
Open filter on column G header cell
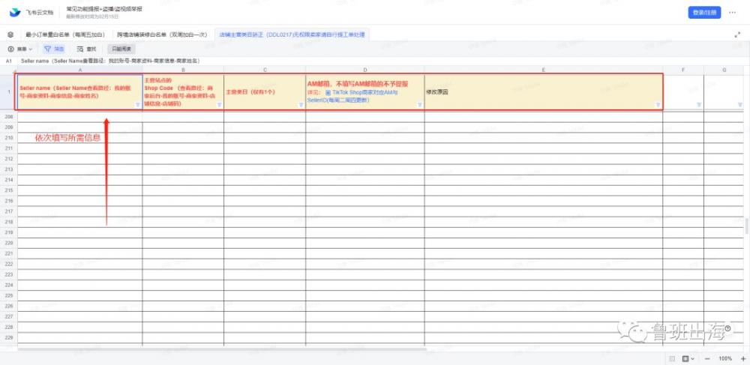click(x=740, y=105)
